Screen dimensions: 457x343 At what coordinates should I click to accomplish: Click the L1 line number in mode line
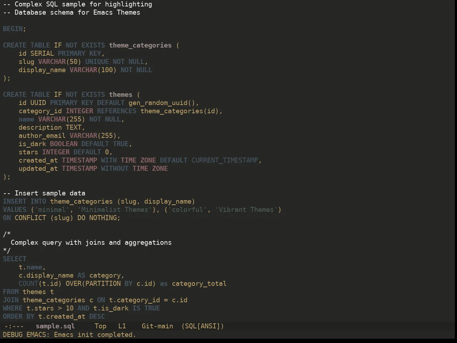tap(122, 326)
